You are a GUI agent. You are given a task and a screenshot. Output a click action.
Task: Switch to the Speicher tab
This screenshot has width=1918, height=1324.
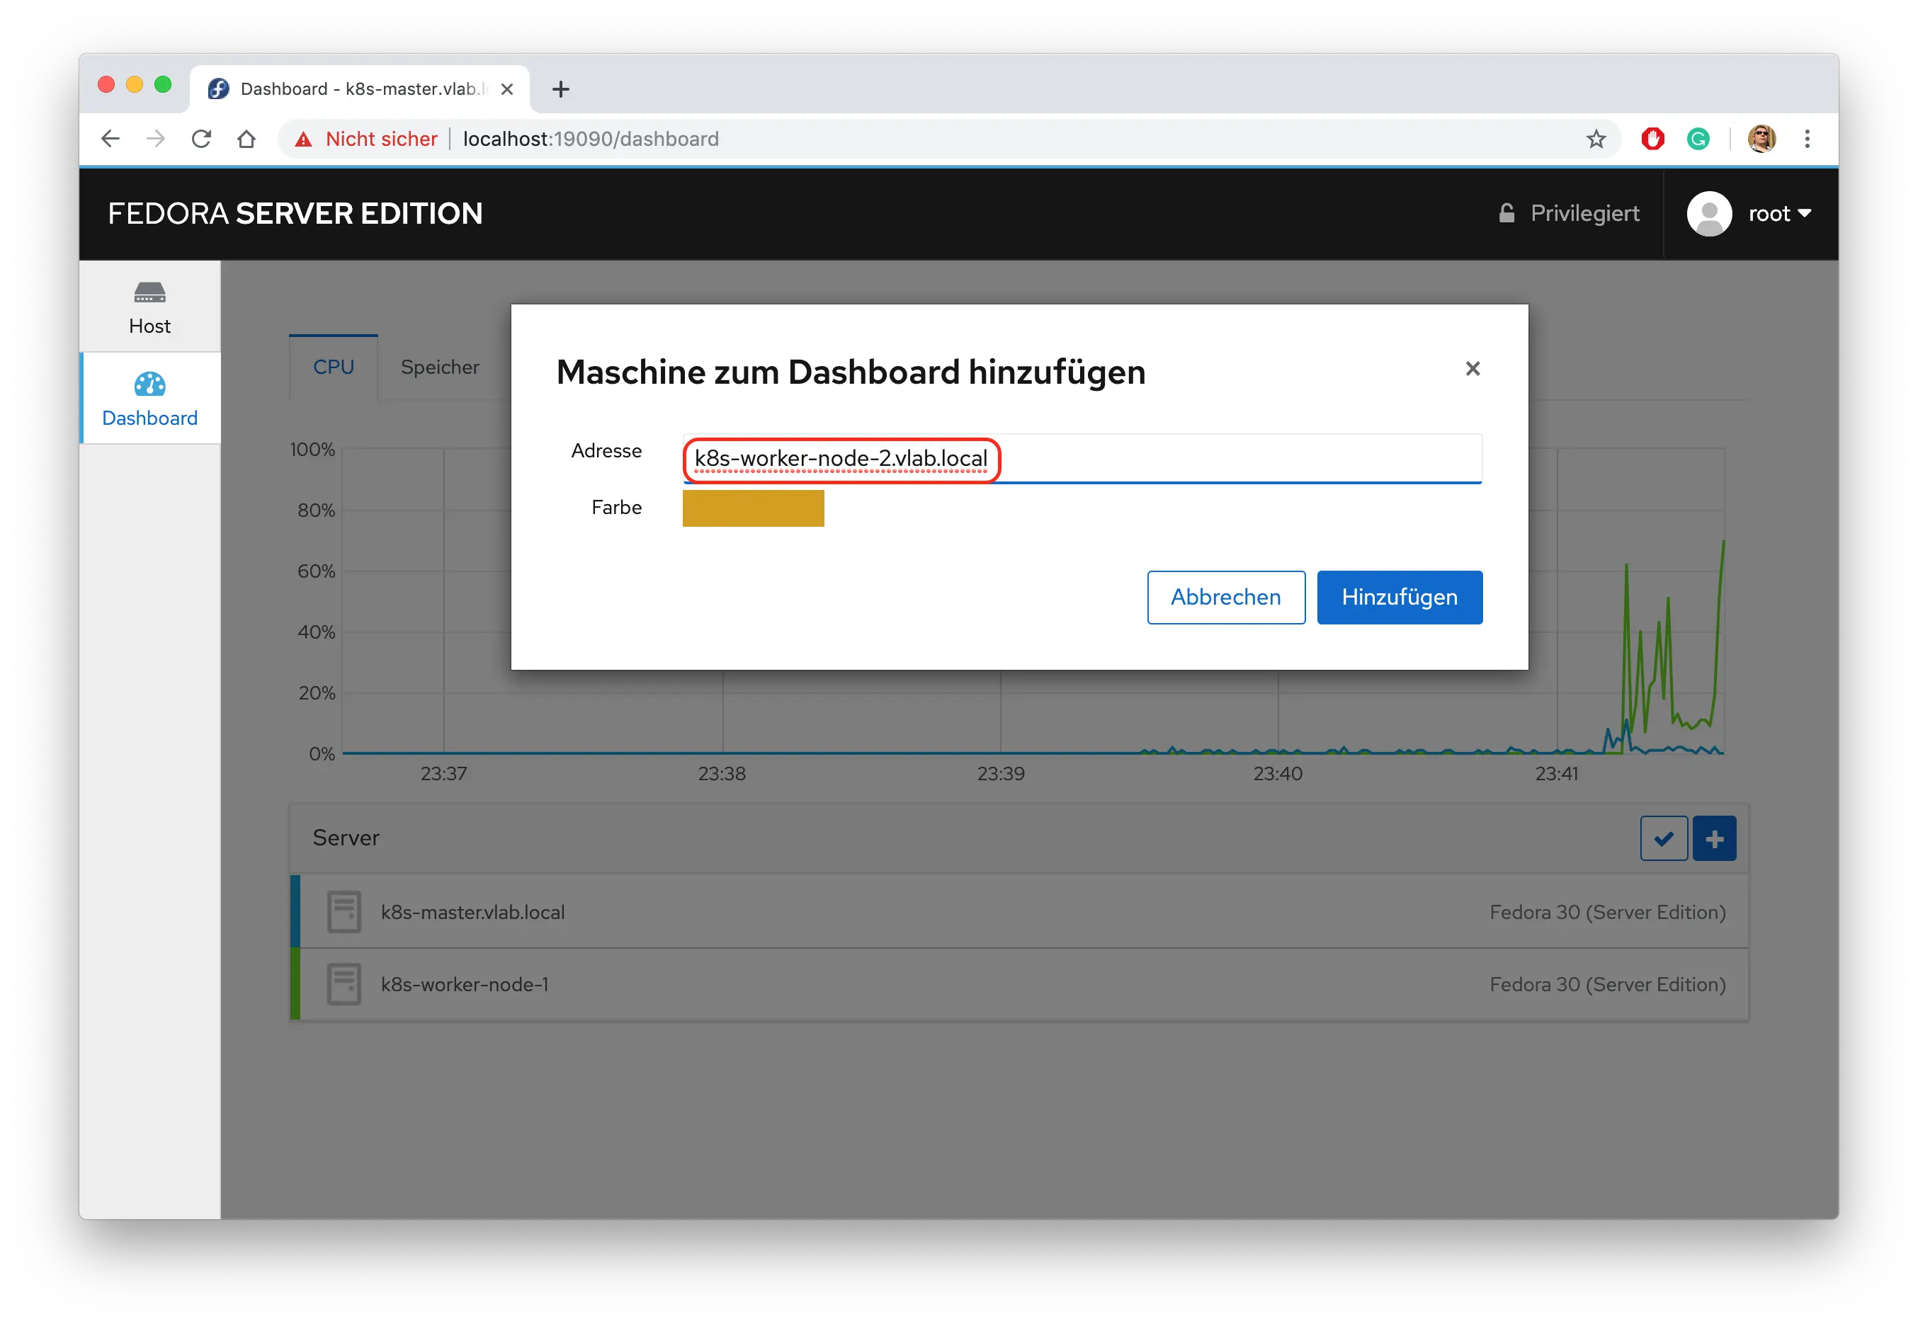coord(440,367)
